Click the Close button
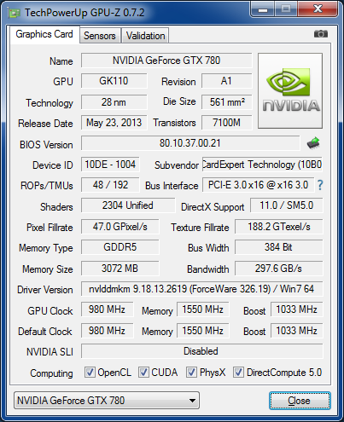Image resolution: width=344 pixels, height=422 pixels. (300, 401)
